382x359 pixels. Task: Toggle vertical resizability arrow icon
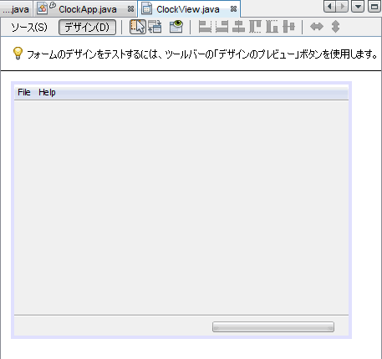[335, 27]
